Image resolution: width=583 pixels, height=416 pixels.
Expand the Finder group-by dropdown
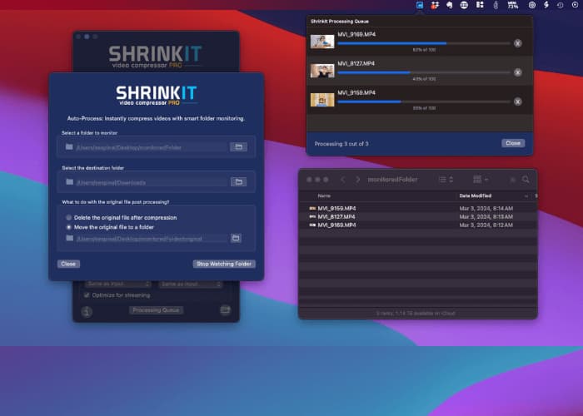[x=481, y=180]
